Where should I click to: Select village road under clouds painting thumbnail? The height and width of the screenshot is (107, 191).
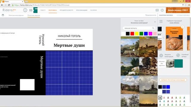coord(130,85)
